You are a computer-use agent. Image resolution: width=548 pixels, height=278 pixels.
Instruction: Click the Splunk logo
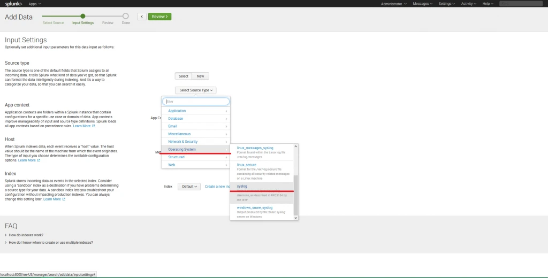[14, 4]
